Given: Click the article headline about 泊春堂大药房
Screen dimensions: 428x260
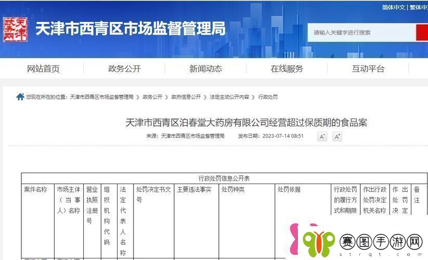Looking at the screenshot, I should (x=246, y=123).
